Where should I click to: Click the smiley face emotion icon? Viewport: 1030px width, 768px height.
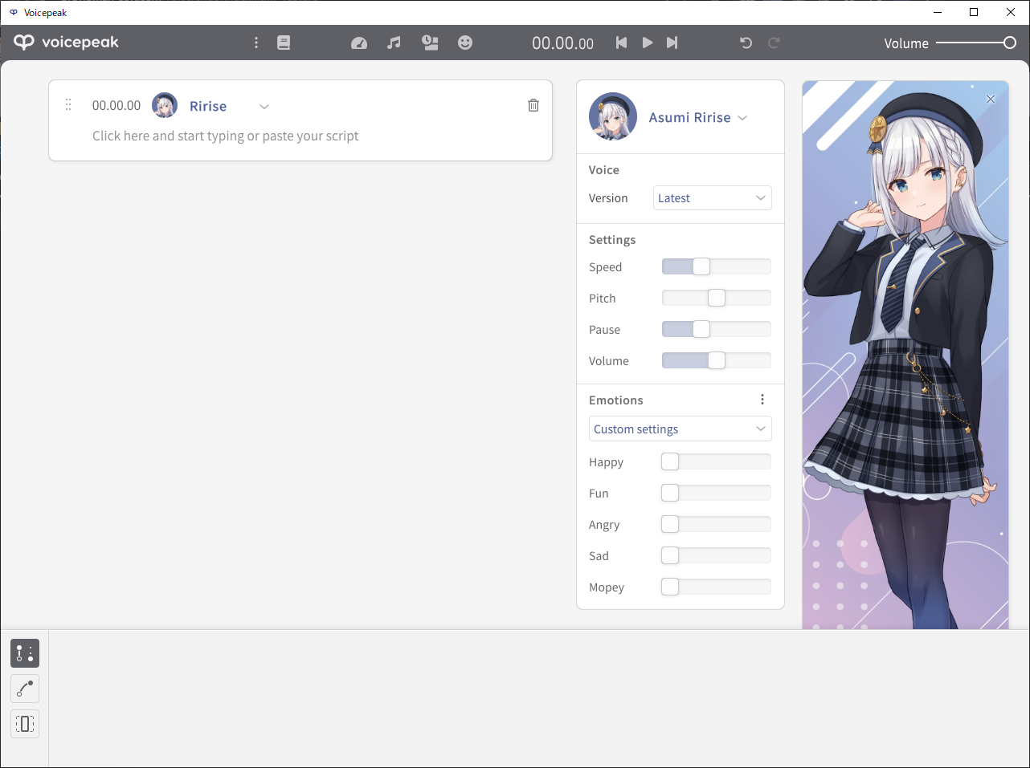[465, 43]
